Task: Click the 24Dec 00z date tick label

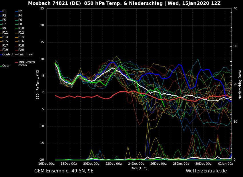Action: pos(136,164)
